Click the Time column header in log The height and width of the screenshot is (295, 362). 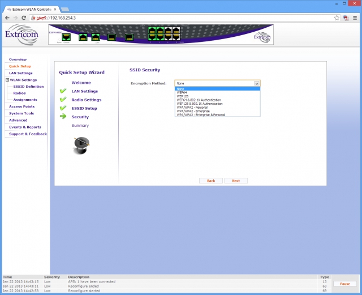(x=7, y=277)
